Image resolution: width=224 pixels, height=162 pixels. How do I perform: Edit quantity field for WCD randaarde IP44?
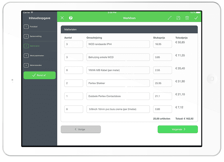point(73,44)
